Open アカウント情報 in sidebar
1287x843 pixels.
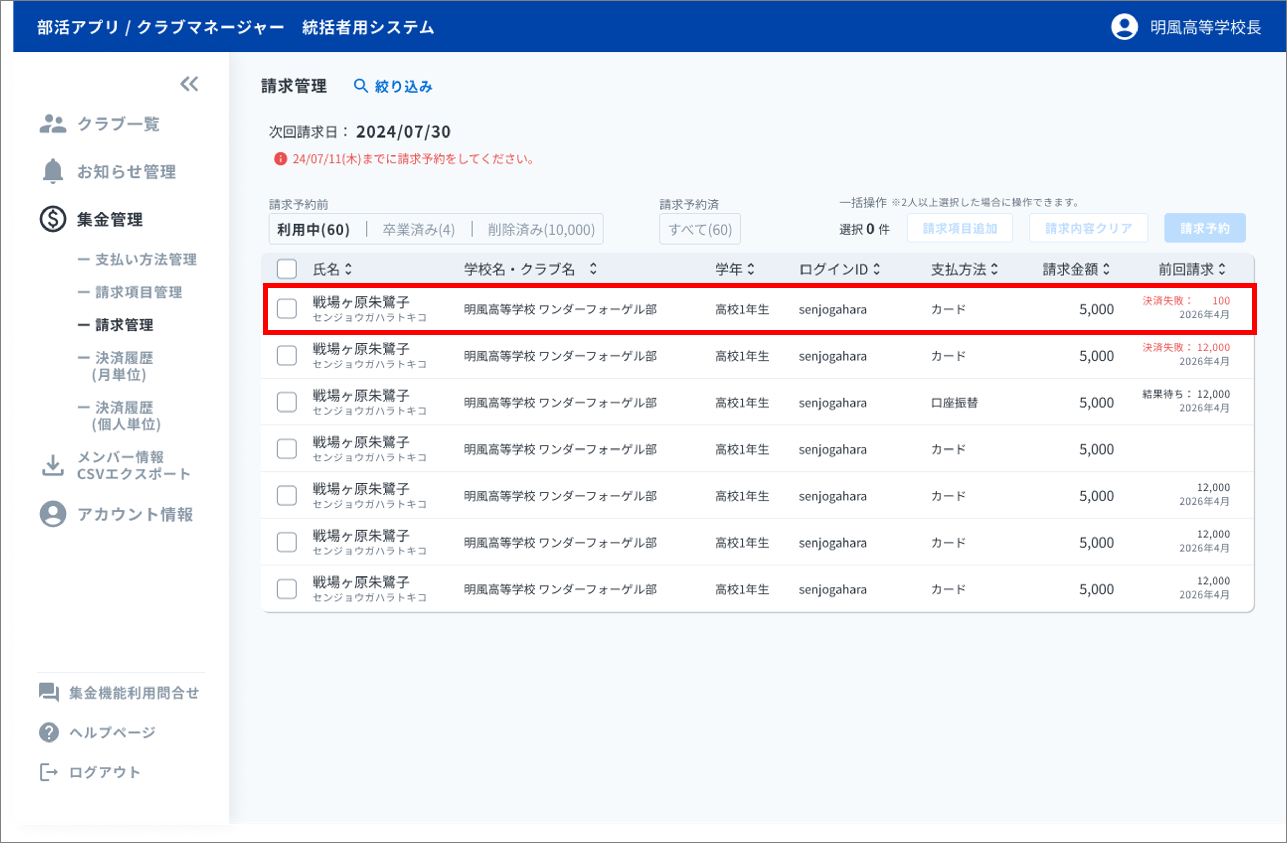(135, 514)
